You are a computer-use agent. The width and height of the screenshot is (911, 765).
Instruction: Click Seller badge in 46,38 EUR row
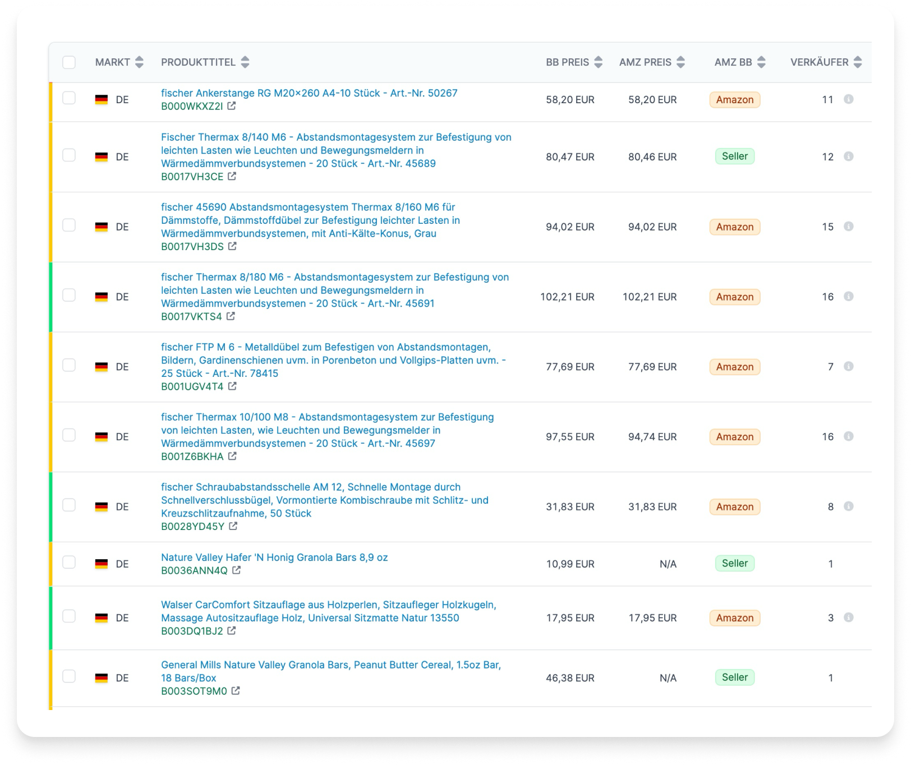tap(735, 678)
